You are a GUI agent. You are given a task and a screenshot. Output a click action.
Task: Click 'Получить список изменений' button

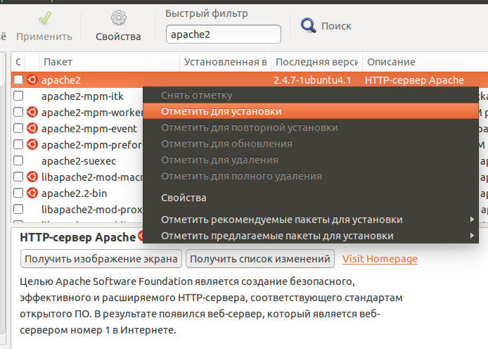(260, 259)
